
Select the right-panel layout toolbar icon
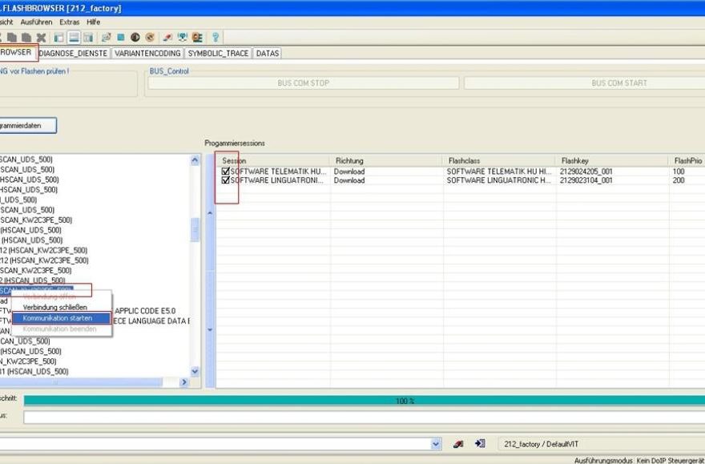[88, 38]
